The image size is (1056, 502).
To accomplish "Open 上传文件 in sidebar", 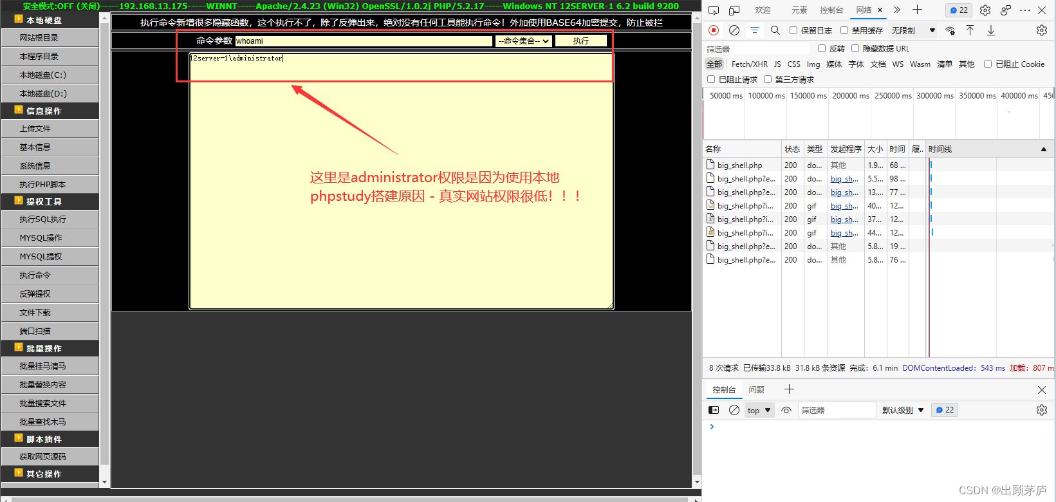I will (50, 129).
